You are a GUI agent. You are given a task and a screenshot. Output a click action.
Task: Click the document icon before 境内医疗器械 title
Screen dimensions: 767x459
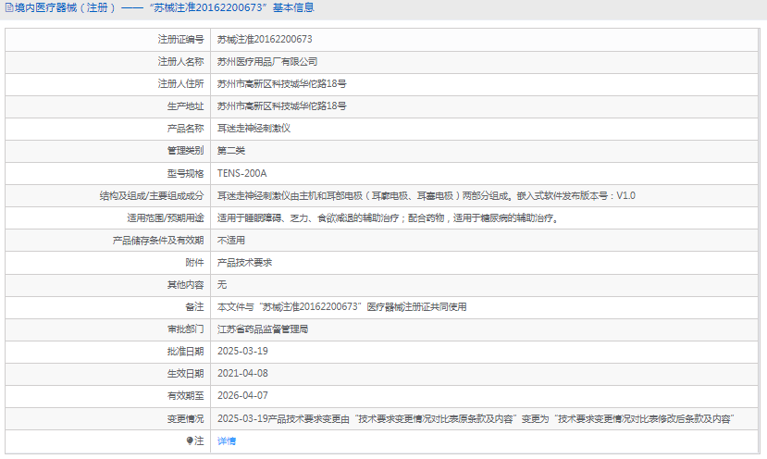(9, 7)
